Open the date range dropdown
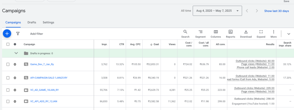The image size is (294, 110). [x=217, y=11]
